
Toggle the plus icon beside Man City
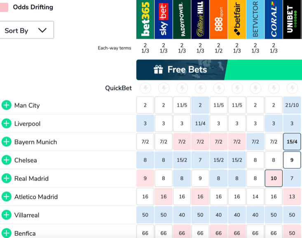[x=6, y=105]
